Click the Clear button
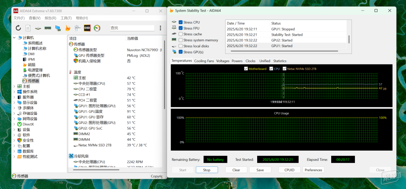This screenshot has width=406, height=189. (236, 170)
